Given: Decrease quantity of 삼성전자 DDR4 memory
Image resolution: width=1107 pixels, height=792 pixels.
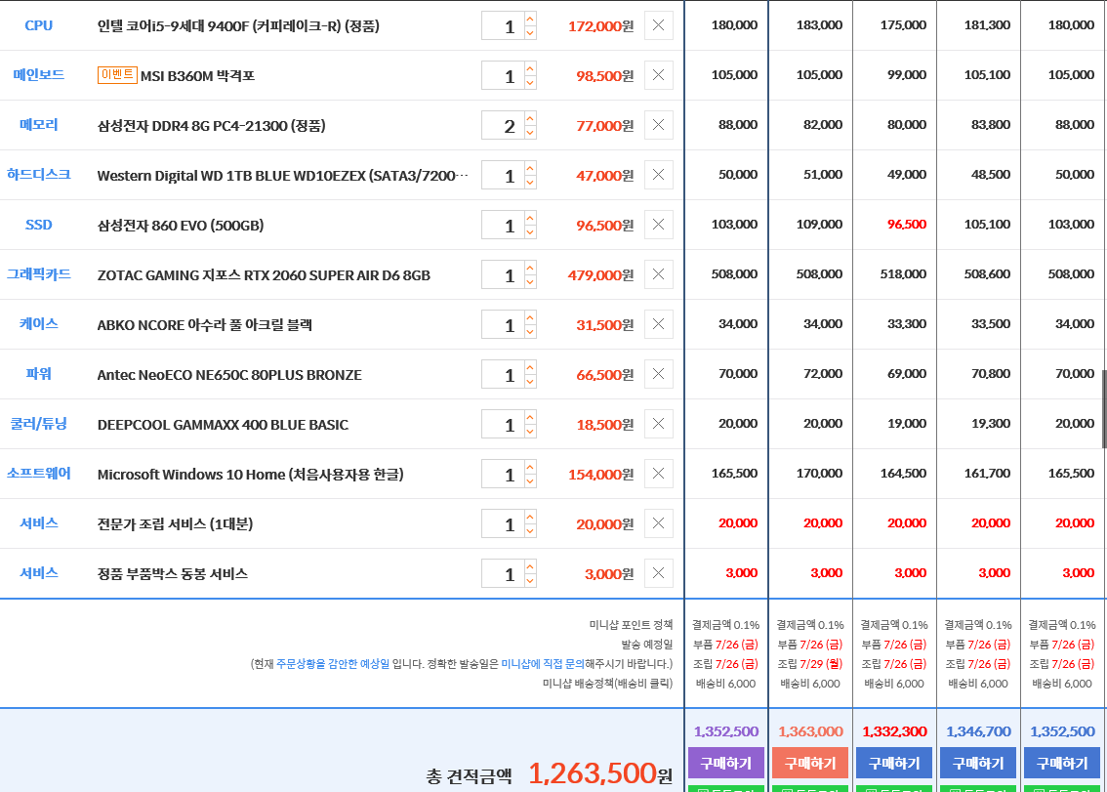Looking at the screenshot, I should click(x=530, y=132).
